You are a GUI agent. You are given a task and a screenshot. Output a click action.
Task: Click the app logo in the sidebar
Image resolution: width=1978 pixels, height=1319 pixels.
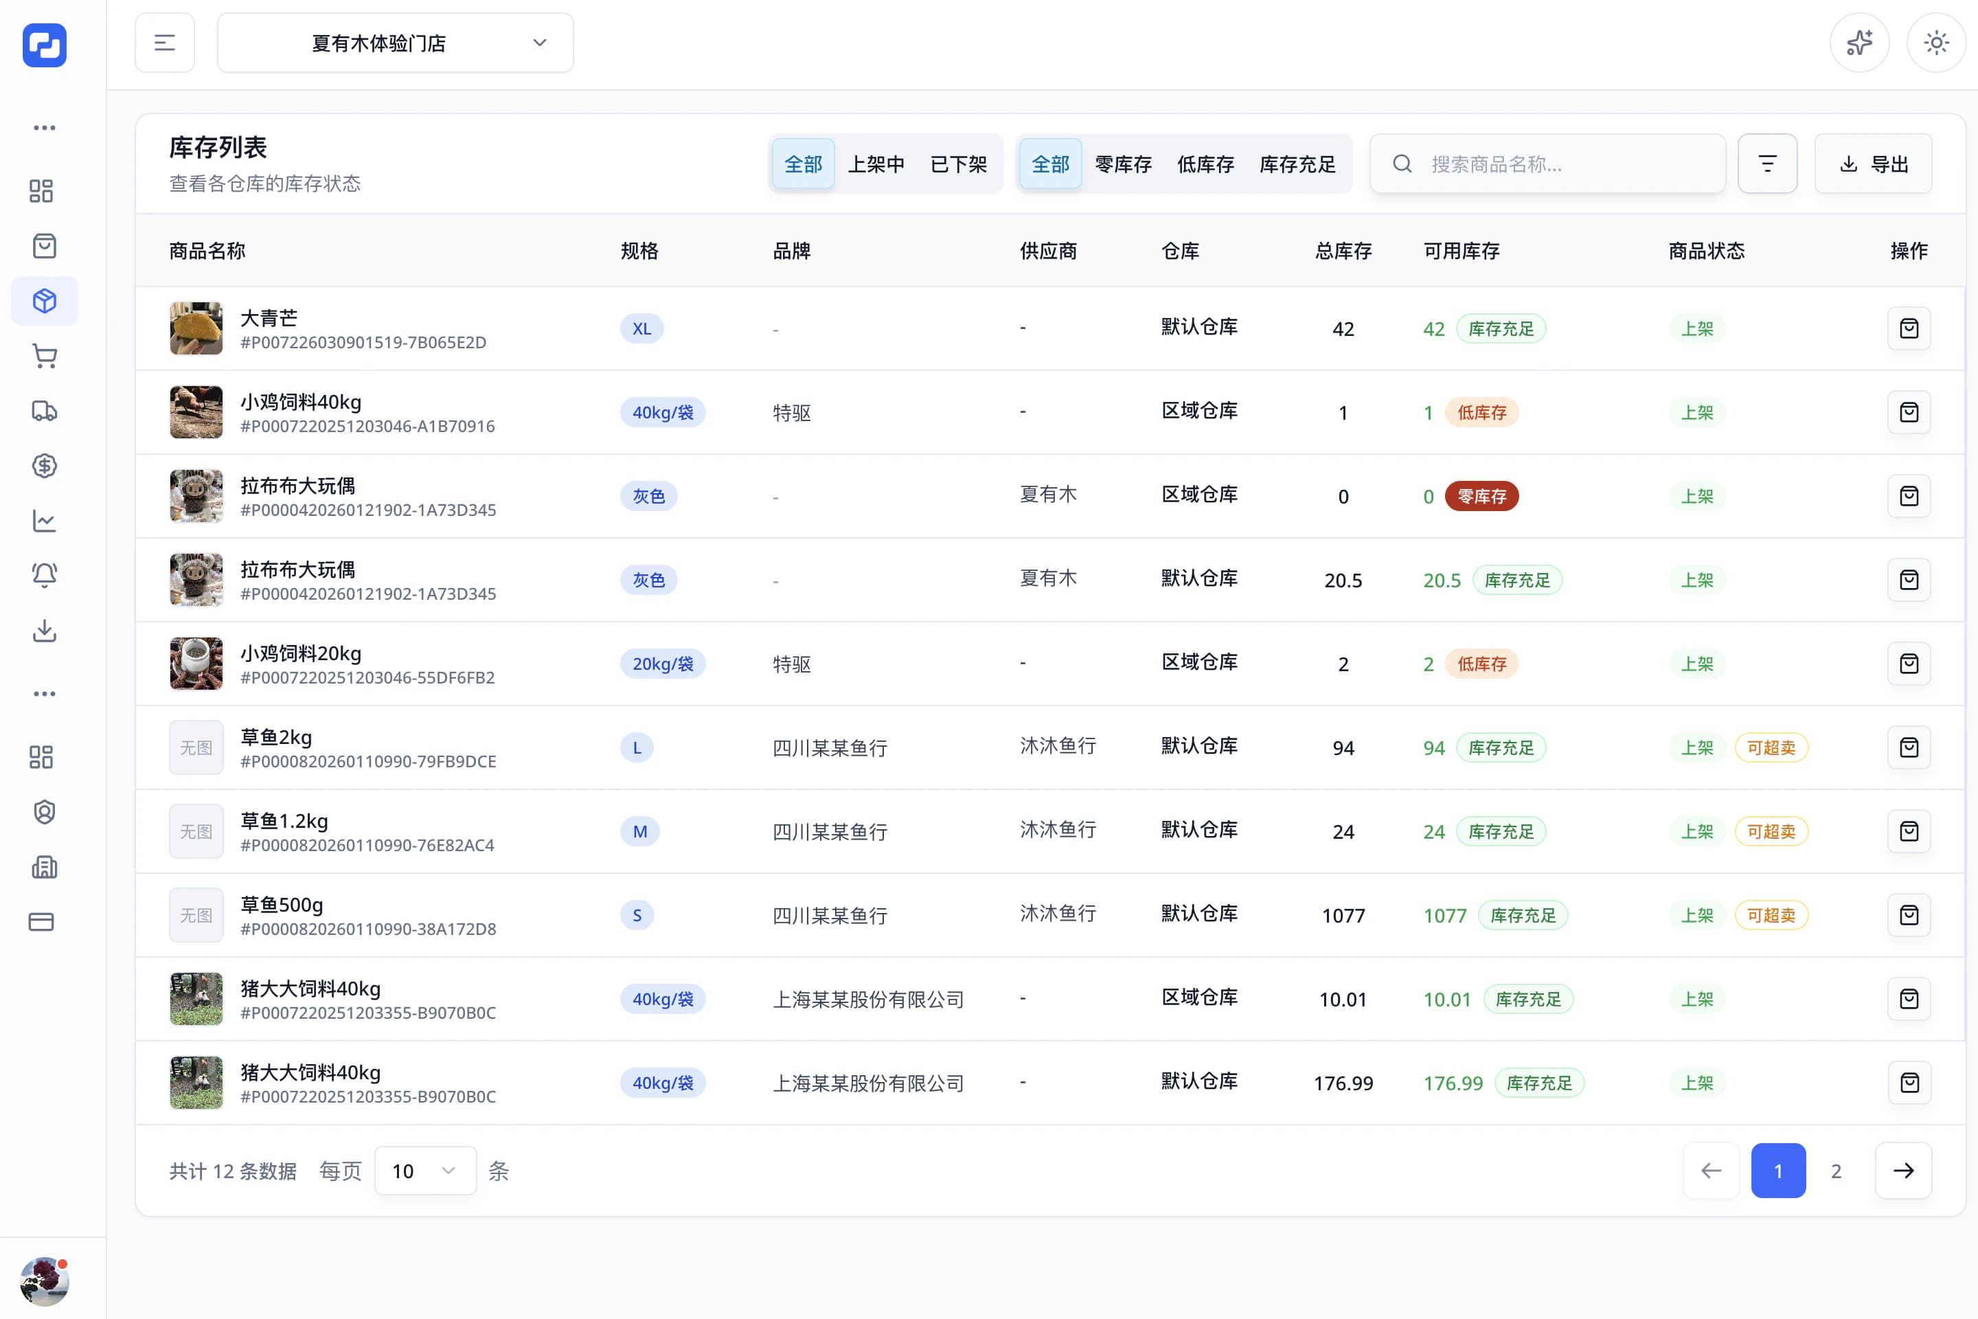pyautogui.click(x=45, y=45)
